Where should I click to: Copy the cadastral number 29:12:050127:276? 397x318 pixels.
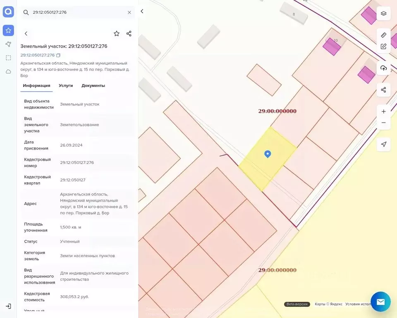pos(58,55)
